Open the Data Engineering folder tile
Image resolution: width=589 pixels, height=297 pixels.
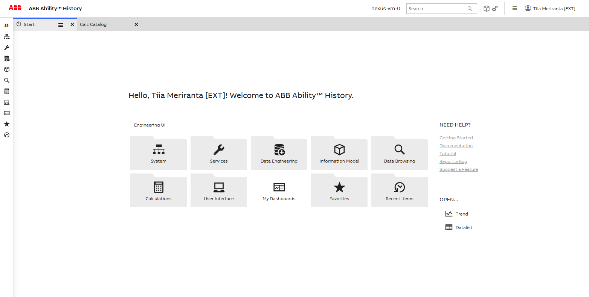279,153
